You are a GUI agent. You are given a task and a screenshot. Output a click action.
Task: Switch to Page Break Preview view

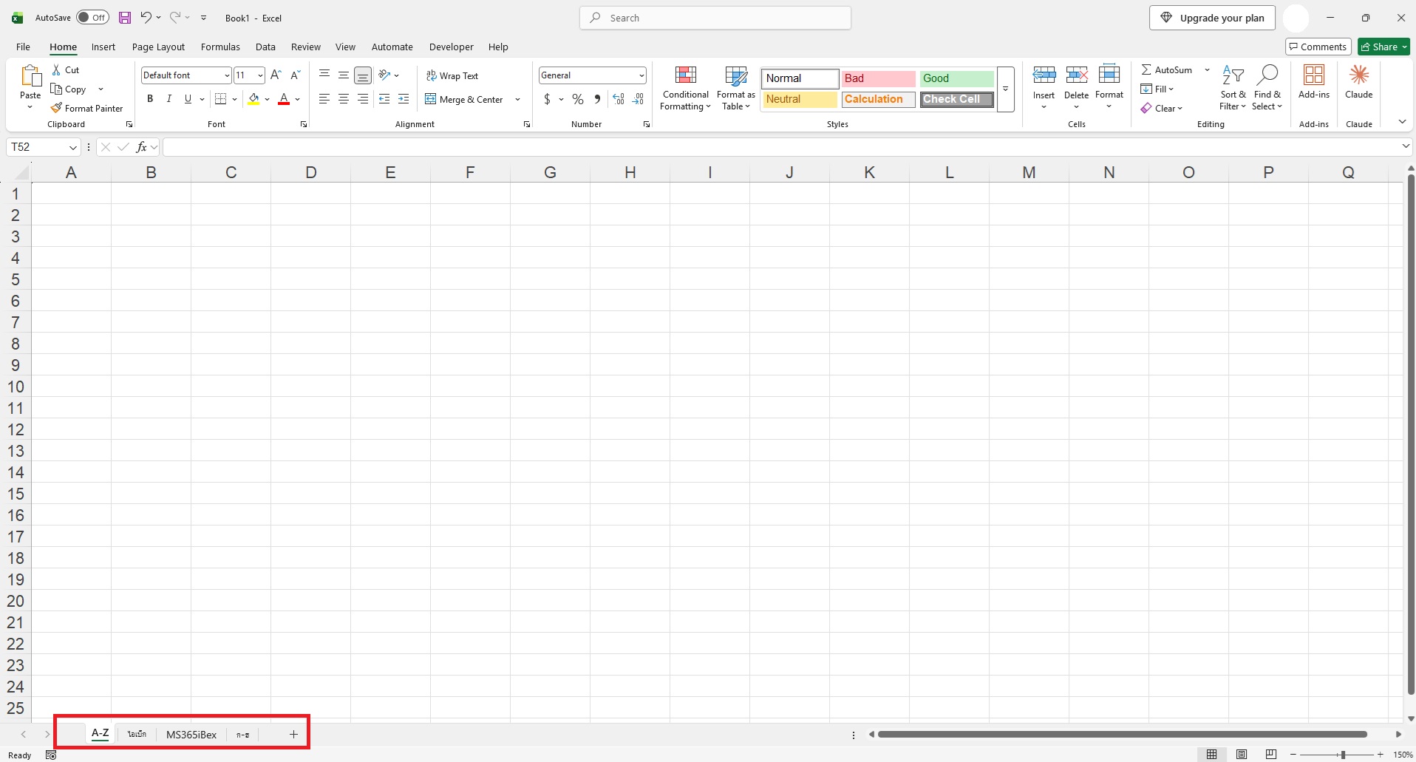[1271, 755]
